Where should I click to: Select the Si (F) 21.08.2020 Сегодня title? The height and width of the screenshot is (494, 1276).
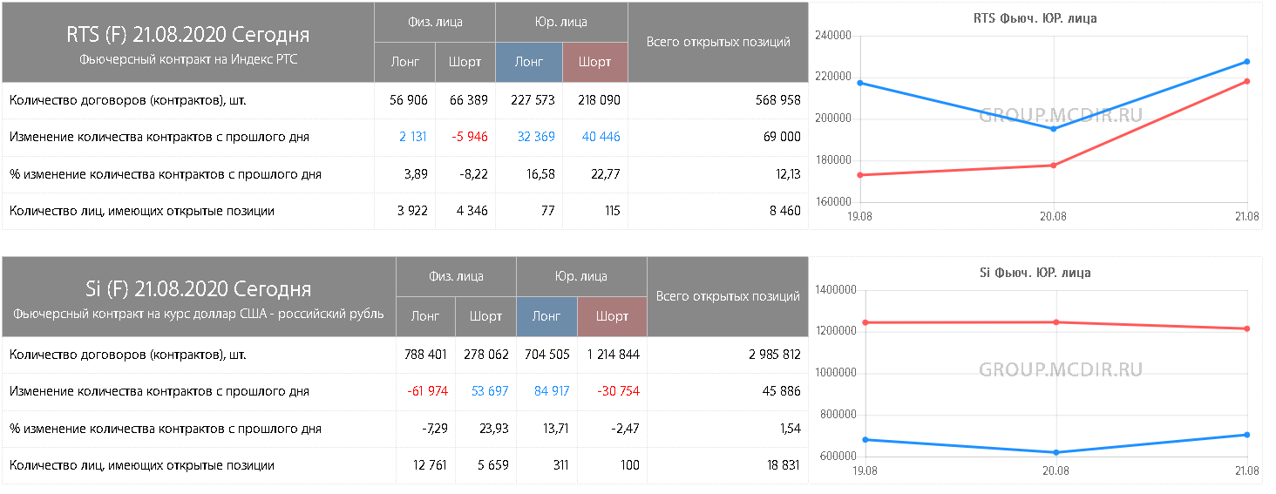pos(199,289)
